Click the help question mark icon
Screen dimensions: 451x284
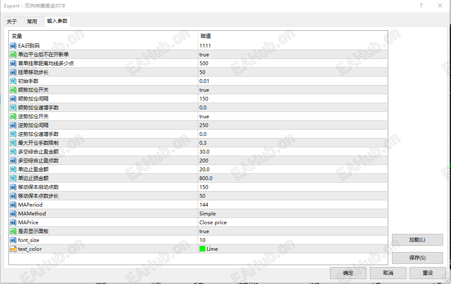(x=421, y=5)
